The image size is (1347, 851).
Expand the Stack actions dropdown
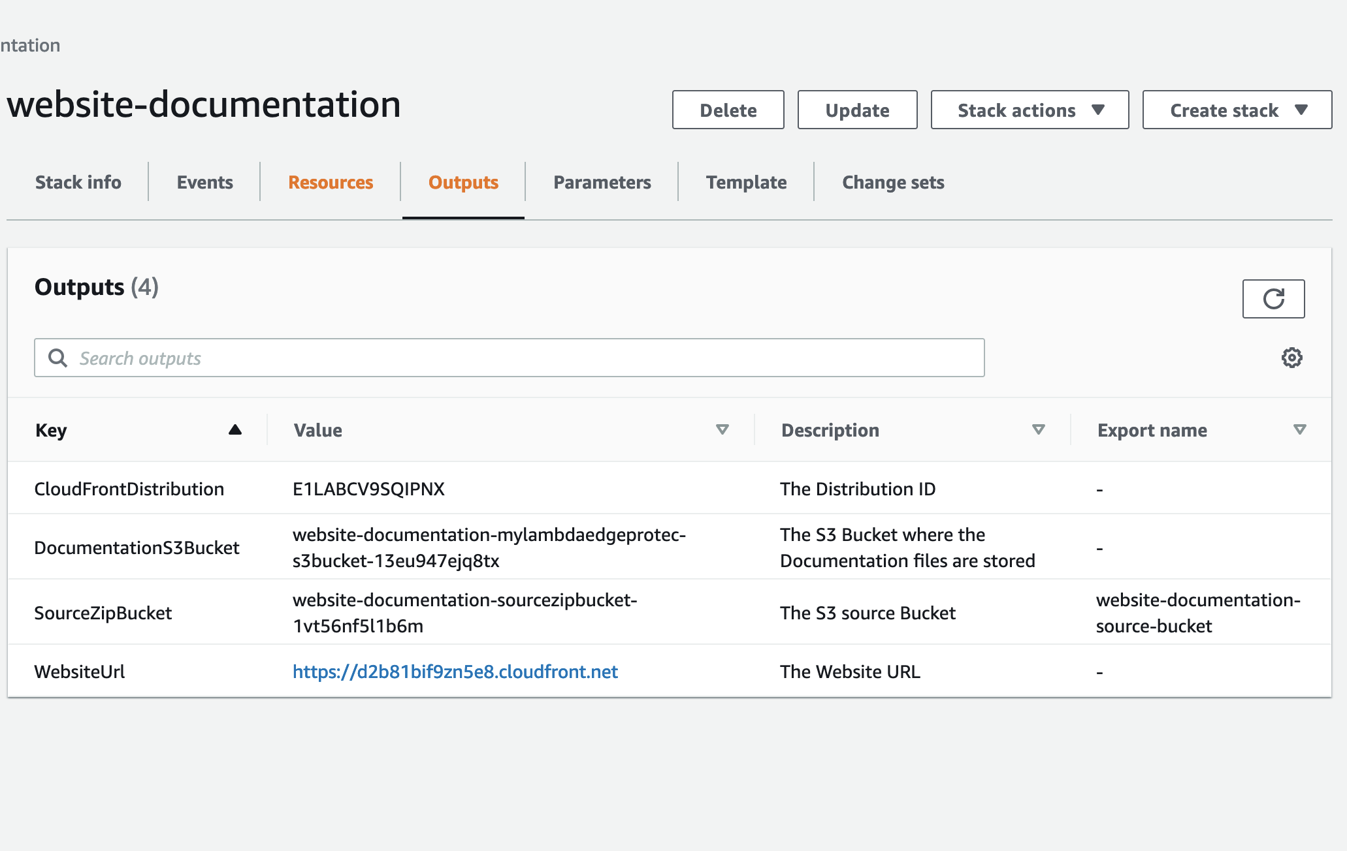click(1029, 110)
